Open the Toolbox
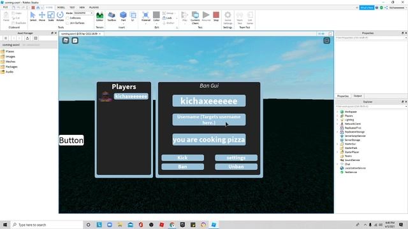Image resolution: width=408 pixels, height=229 pixels. coord(112,17)
